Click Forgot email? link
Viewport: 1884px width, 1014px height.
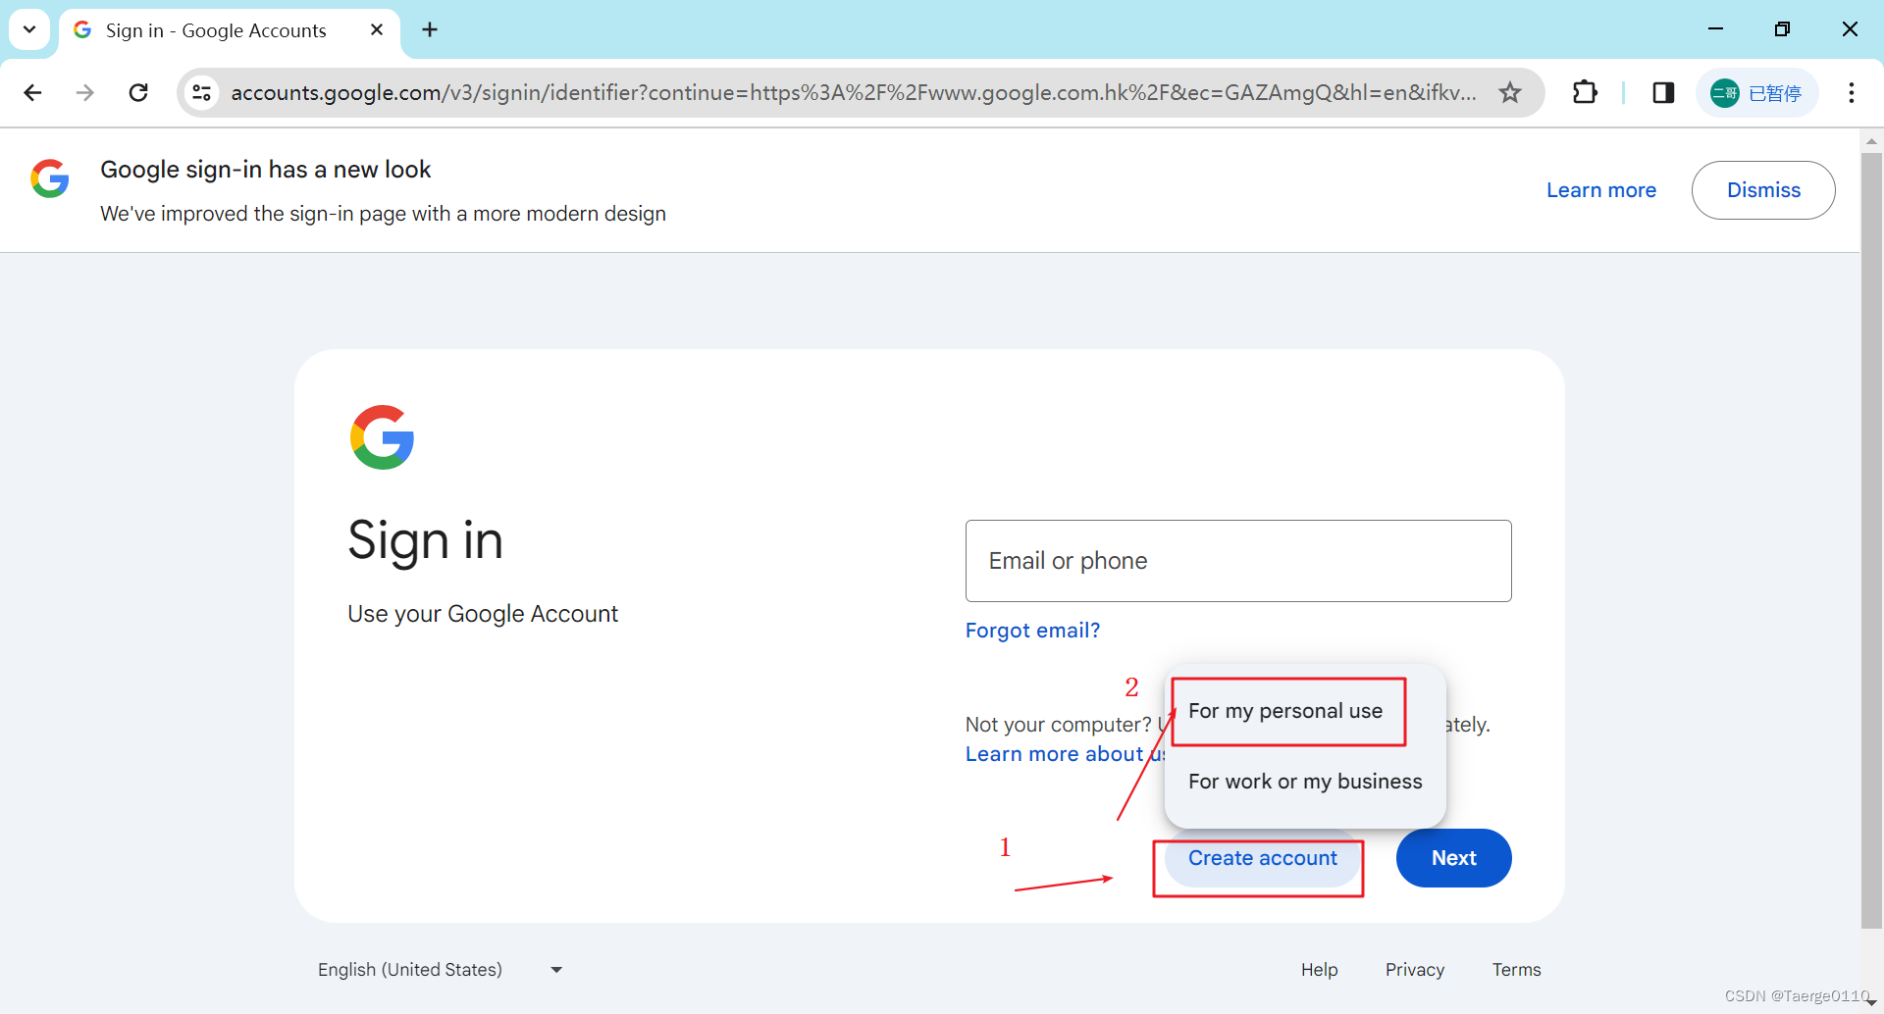(x=1032, y=631)
